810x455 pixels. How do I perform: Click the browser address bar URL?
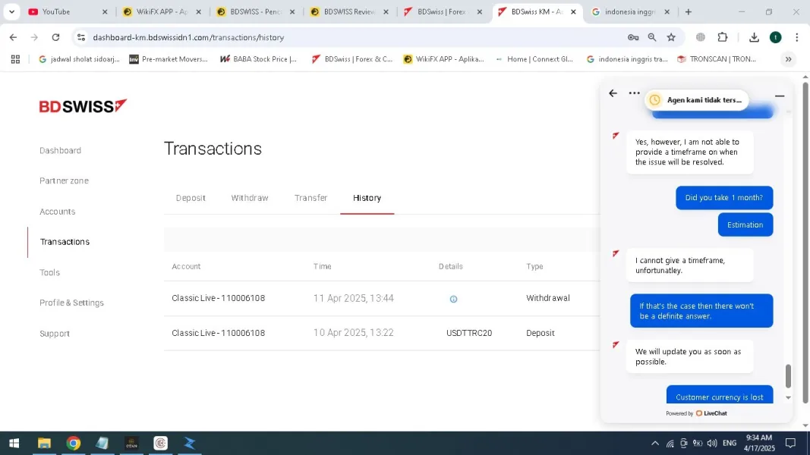click(188, 37)
